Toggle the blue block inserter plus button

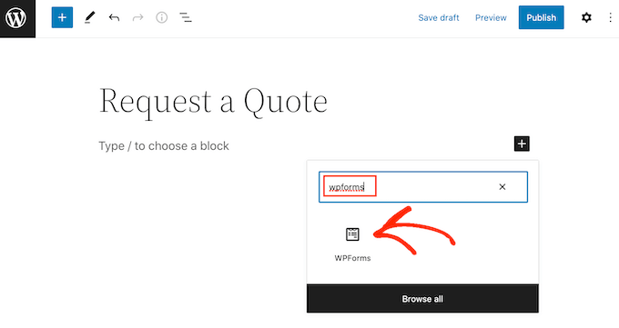tap(62, 18)
